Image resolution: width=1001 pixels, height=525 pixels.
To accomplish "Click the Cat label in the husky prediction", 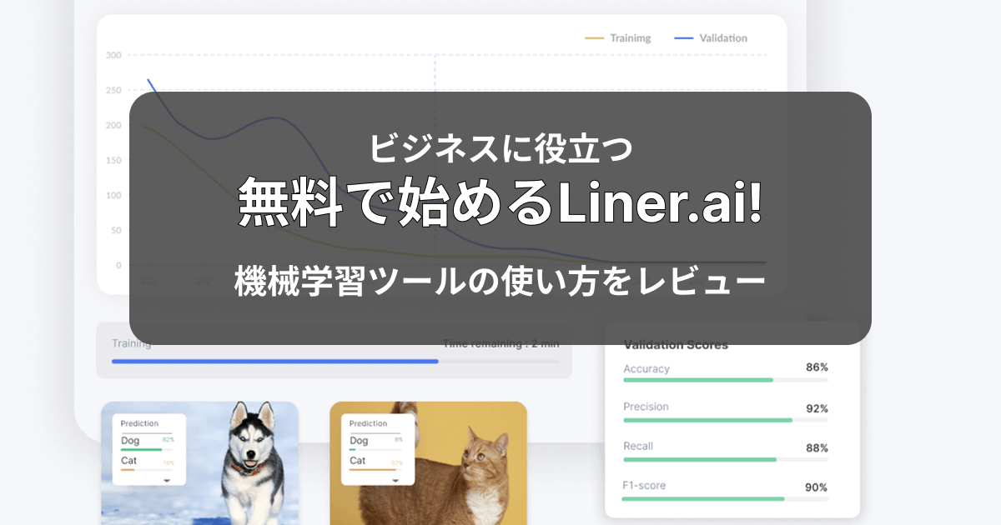I will (x=128, y=460).
